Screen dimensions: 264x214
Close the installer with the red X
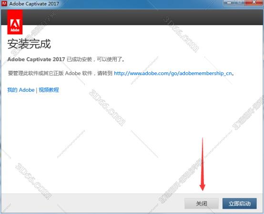pos(254,2)
